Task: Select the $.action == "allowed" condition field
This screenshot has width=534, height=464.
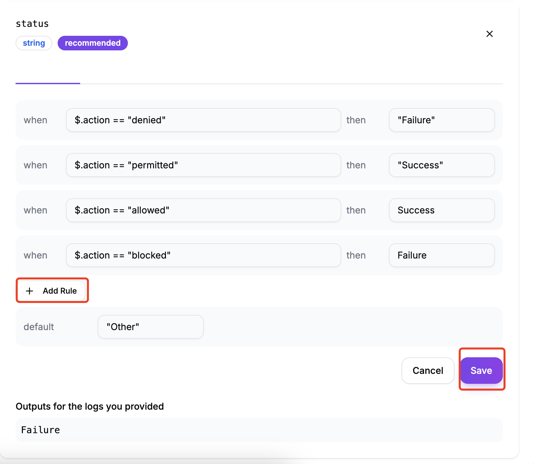Action: click(x=203, y=210)
